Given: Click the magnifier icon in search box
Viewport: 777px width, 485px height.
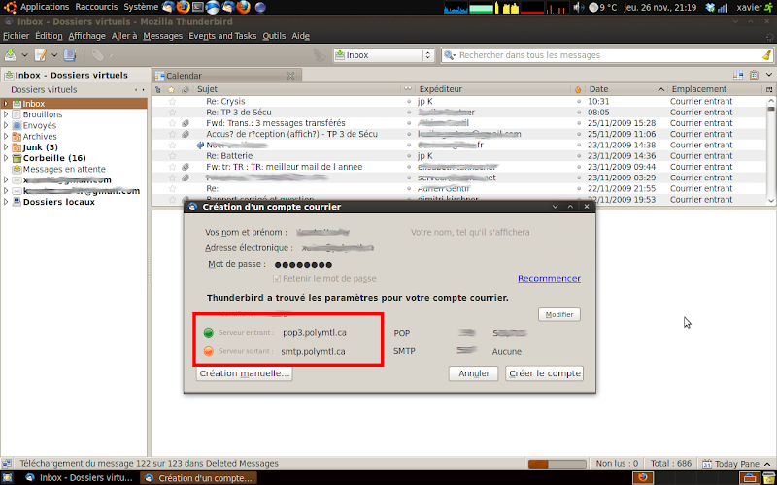Looking at the screenshot, I should 449,55.
